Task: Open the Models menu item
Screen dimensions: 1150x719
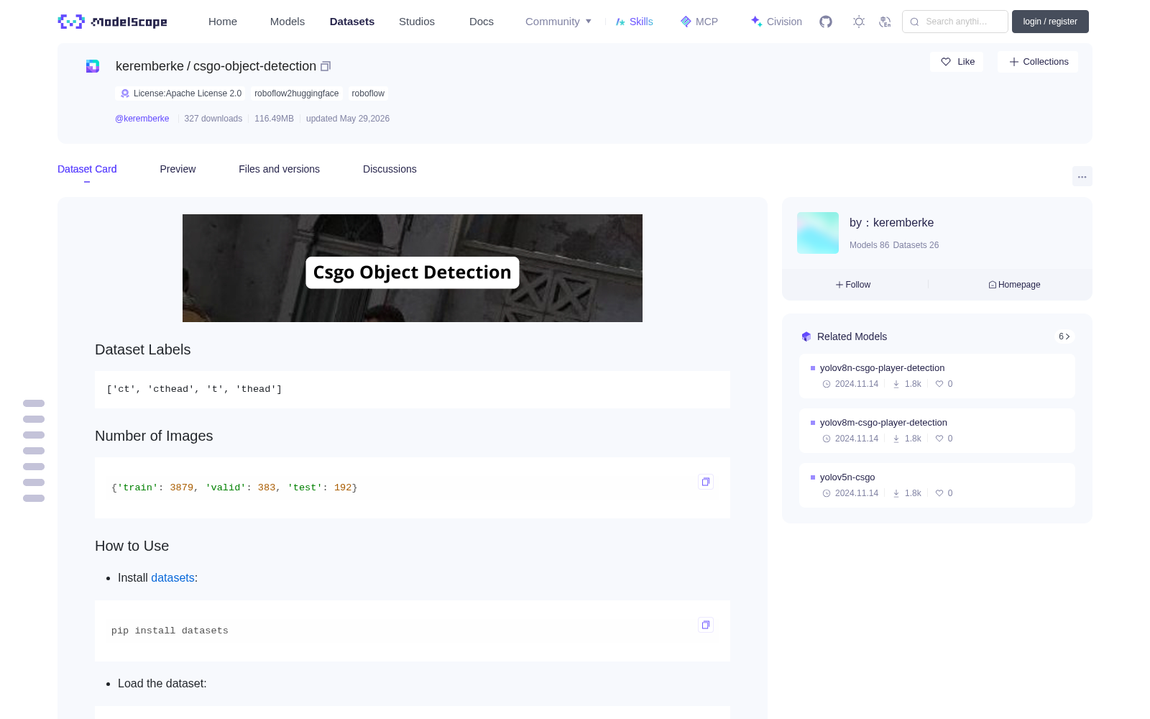Action: coord(287,22)
